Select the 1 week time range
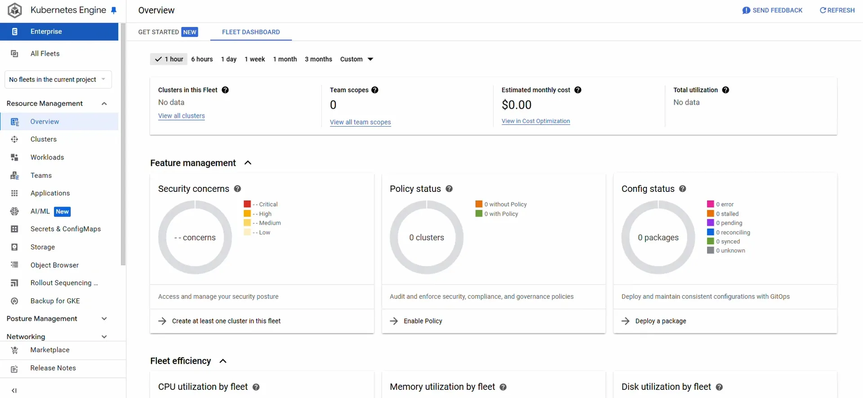Image resolution: width=863 pixels, height=398 pixels. [x=255, y=59]
